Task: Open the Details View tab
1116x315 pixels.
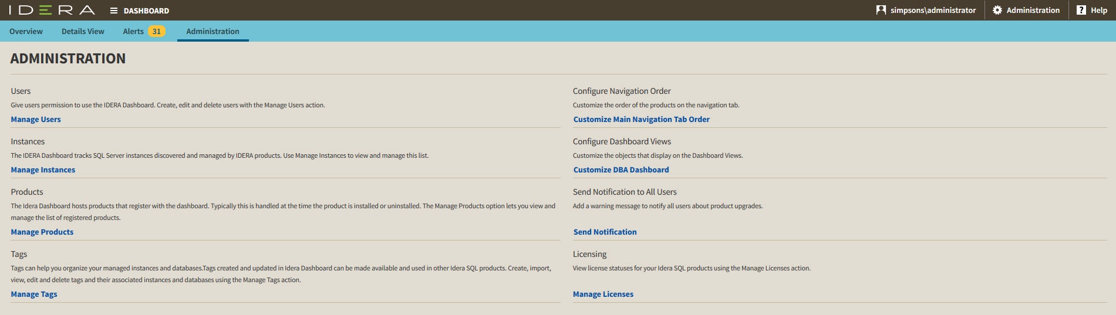Action: click(x=83, y=31)
